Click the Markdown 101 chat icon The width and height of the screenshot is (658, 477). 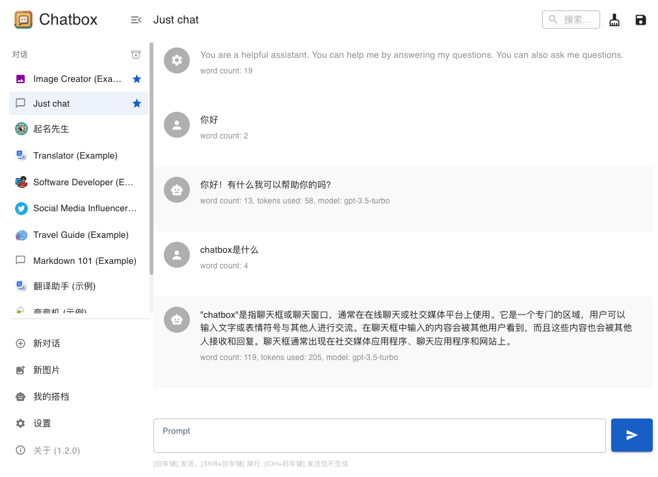point(21,261)
